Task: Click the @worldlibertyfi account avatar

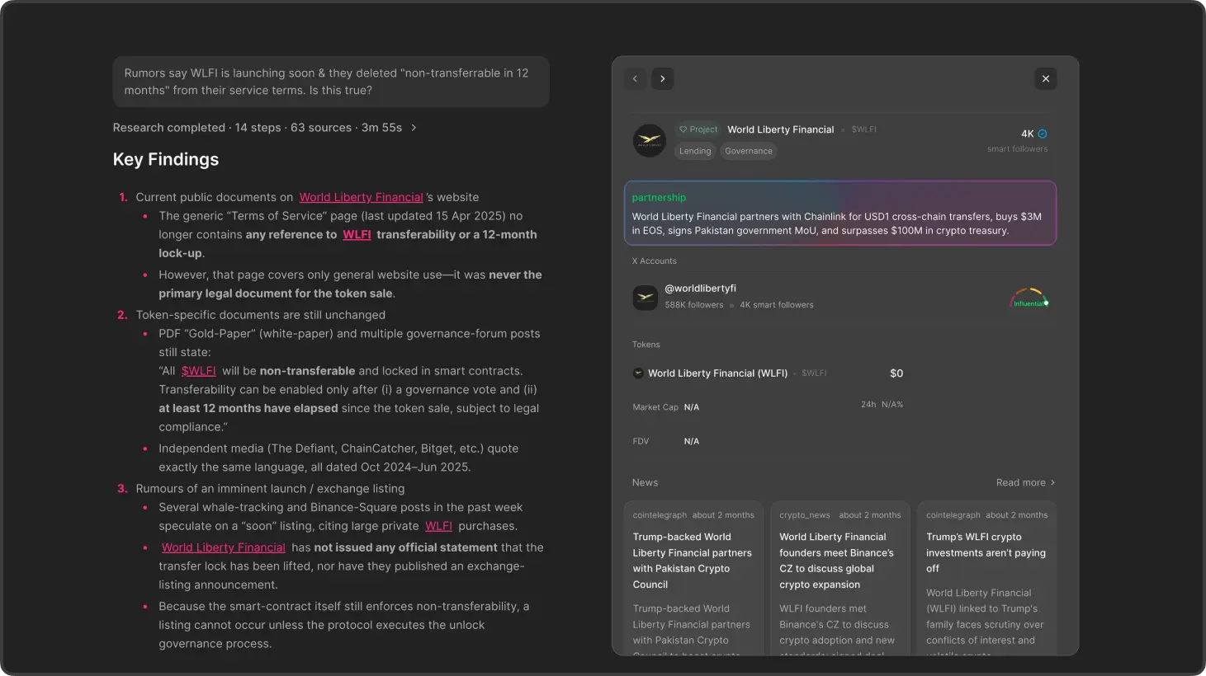Action: (x=645, y=298)
